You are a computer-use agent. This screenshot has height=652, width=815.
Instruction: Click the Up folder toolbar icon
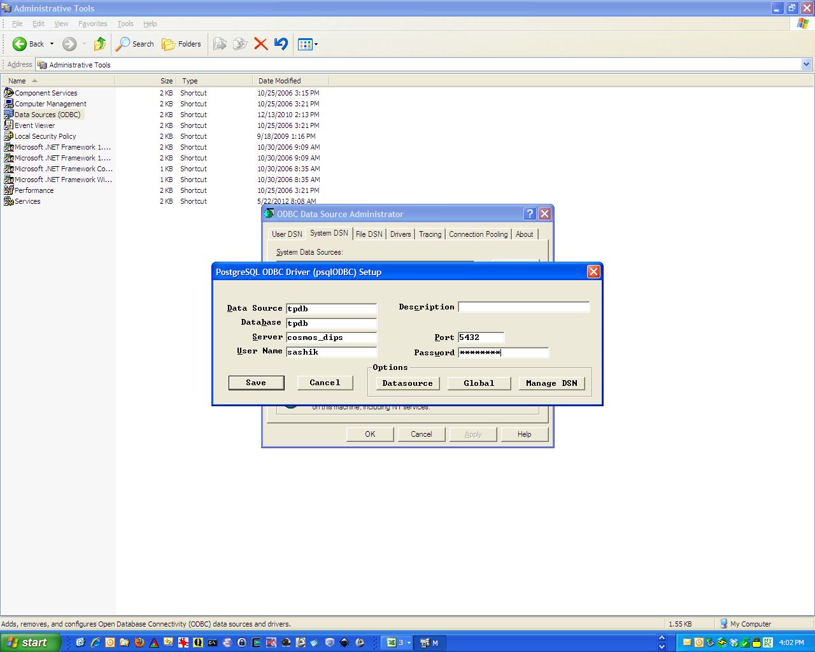click(x=99, y=44)
